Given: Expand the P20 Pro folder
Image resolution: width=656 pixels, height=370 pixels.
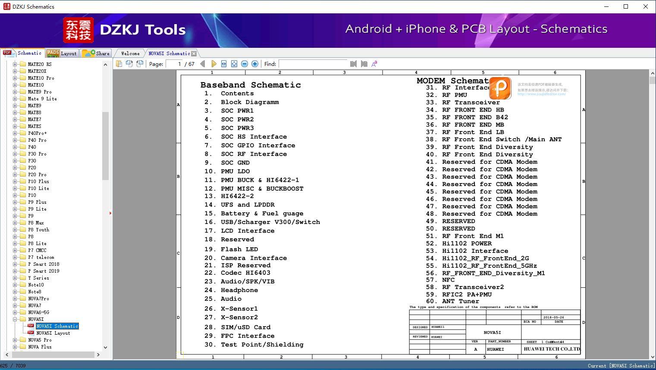Looking at the screenshot, I should pyautogui.click(x=15, y=174).
